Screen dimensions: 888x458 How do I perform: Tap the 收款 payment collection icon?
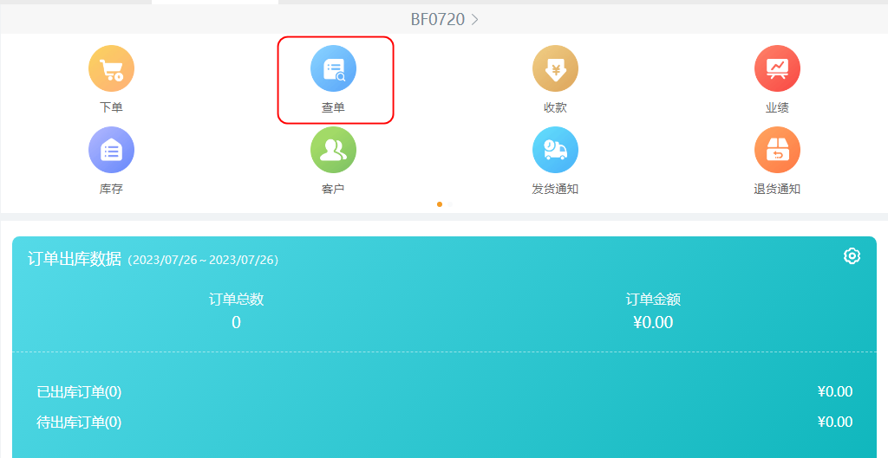click(555, 69)
